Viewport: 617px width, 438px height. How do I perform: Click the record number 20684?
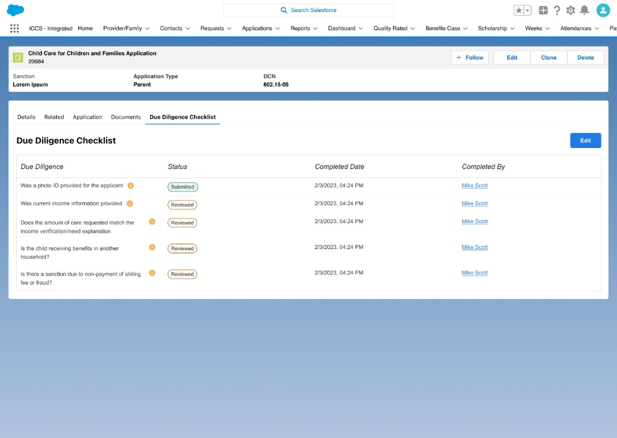[x=36, y=61]
